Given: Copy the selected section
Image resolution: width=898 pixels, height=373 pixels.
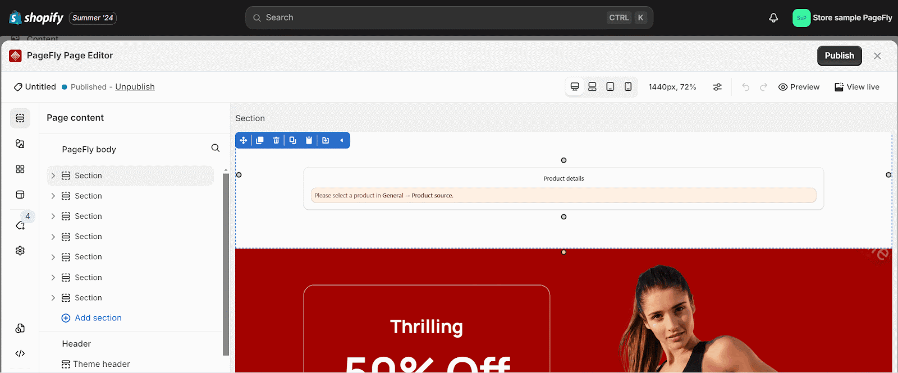Looking at the screenshot, I should click(292, 140).
